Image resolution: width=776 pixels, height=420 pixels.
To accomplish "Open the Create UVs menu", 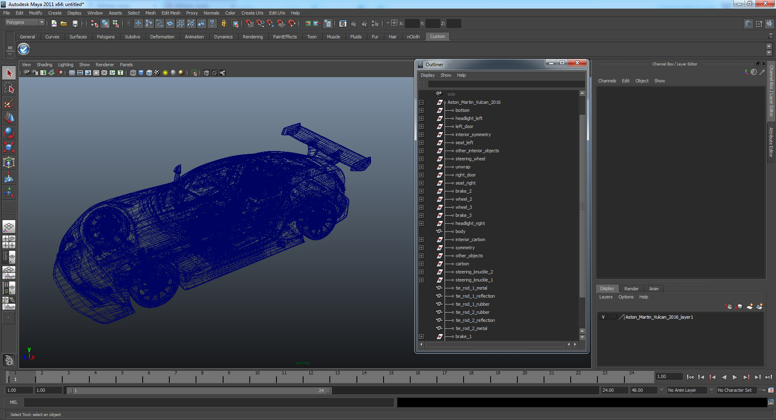I will pos(252,13).
